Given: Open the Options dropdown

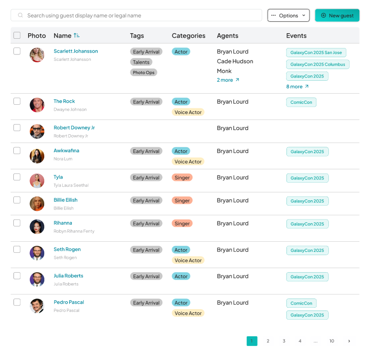Looking at the screenshot, I should (x=288, y=15).
